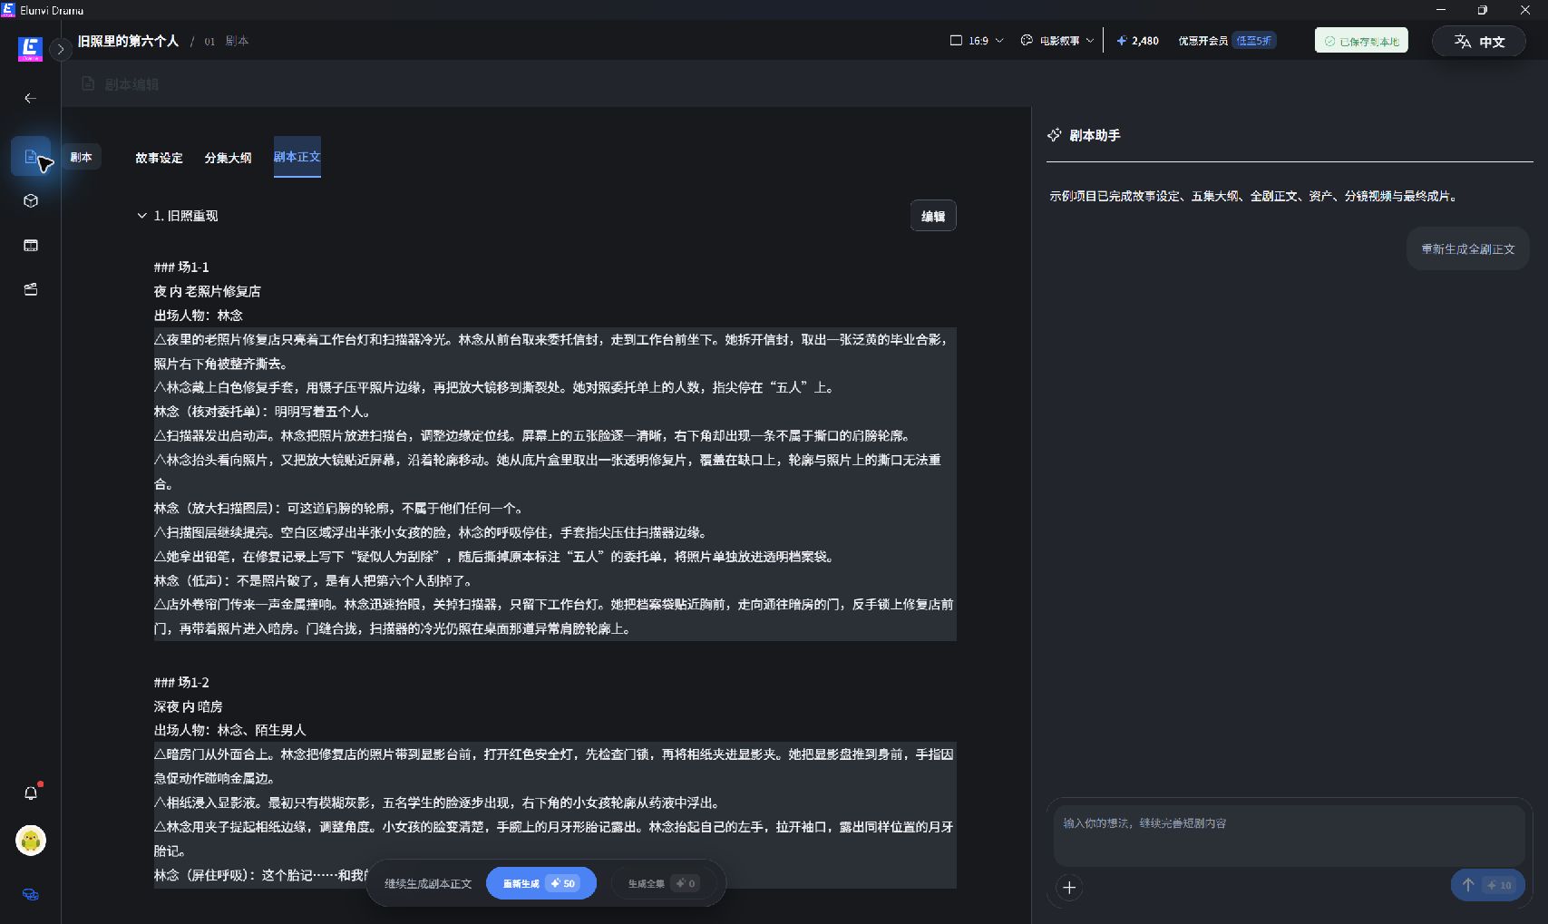The image size is (1548, 924).
Task: Expand the sidebar with the chevron button
Action: 60,50
